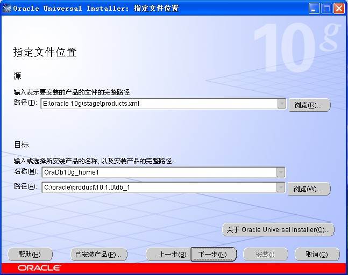Click the 路径(T): label
This screenshot has height=275, width=348.
point(25,103)
